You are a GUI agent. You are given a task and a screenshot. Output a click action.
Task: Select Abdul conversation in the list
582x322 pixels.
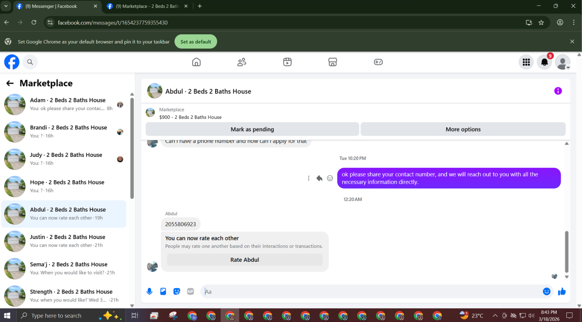64,214
